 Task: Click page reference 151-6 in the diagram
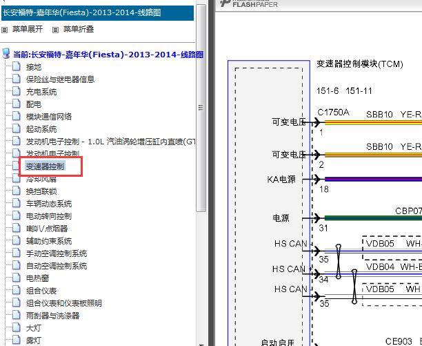(x=328, y=90)
